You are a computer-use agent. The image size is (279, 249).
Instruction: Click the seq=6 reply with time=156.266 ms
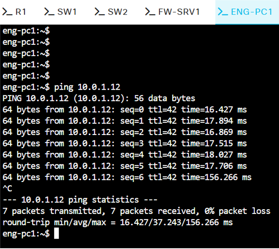point(127,177)
